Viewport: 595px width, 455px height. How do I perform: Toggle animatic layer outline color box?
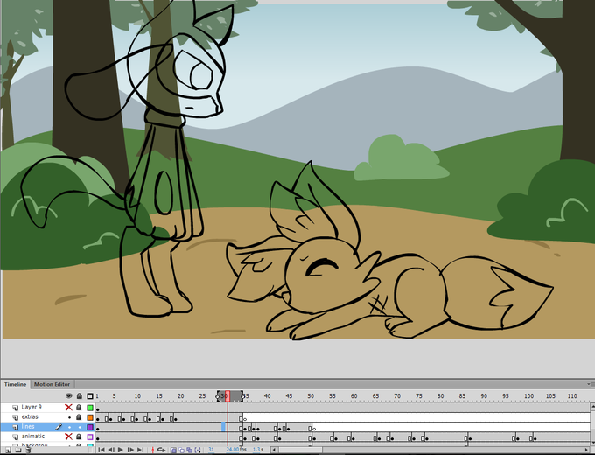coord(90,437)
